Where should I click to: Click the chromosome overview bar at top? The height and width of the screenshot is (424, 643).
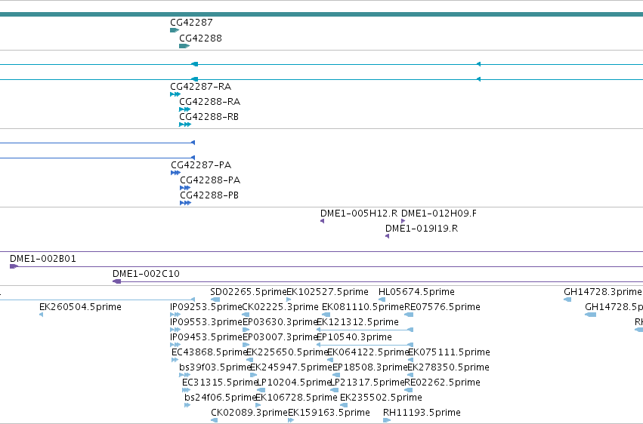pyautogui.click(x=322, y=14)
